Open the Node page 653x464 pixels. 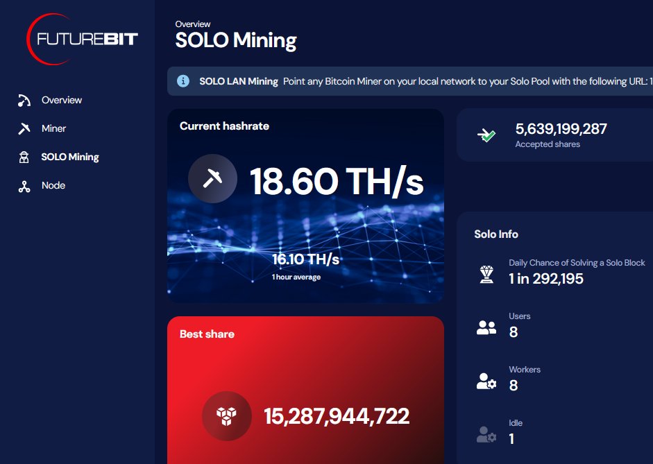53,186
